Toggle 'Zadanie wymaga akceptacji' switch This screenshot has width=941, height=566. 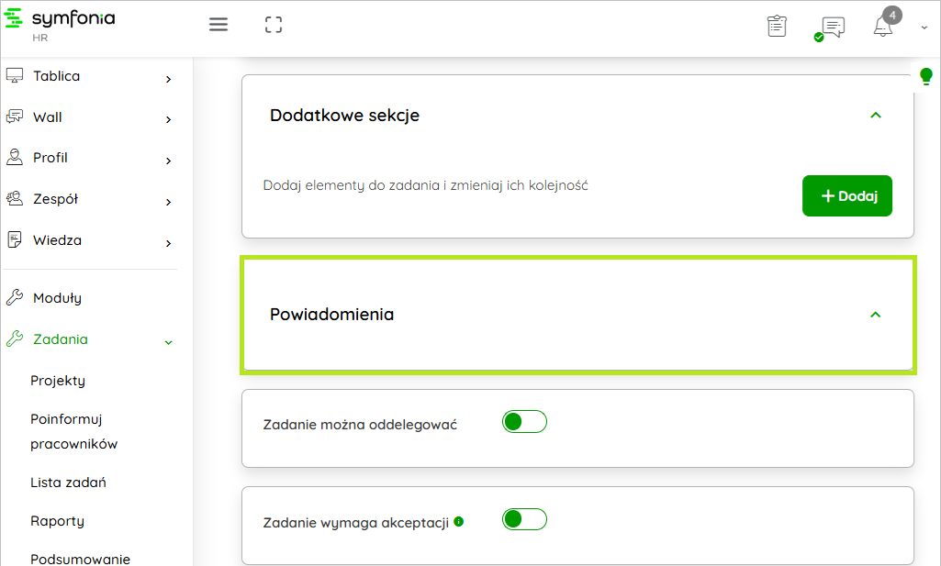coord(524,519)
